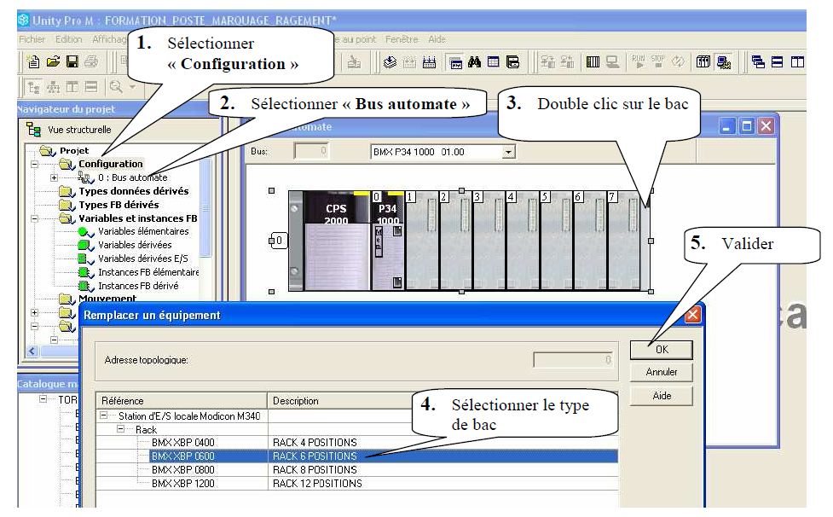The width and height of the screenshot is (833, 517).
Task: Select Types données dérivés folder
Action: [x=133, y=191]
